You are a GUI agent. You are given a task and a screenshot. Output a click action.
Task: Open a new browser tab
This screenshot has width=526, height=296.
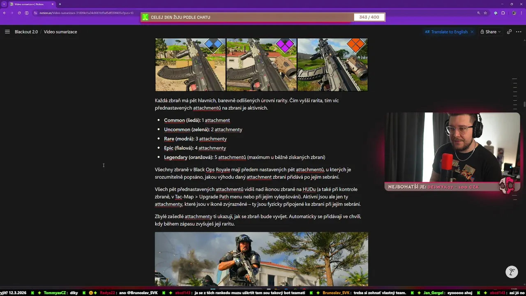click(x=60, y=4)
